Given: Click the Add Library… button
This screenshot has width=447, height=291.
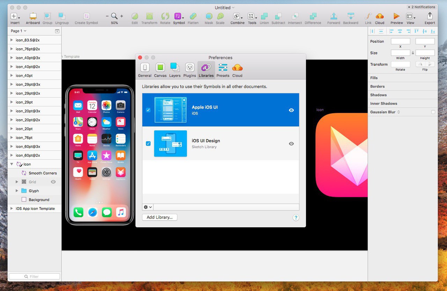Looking at the screenshot, I should tap(160, 217).
